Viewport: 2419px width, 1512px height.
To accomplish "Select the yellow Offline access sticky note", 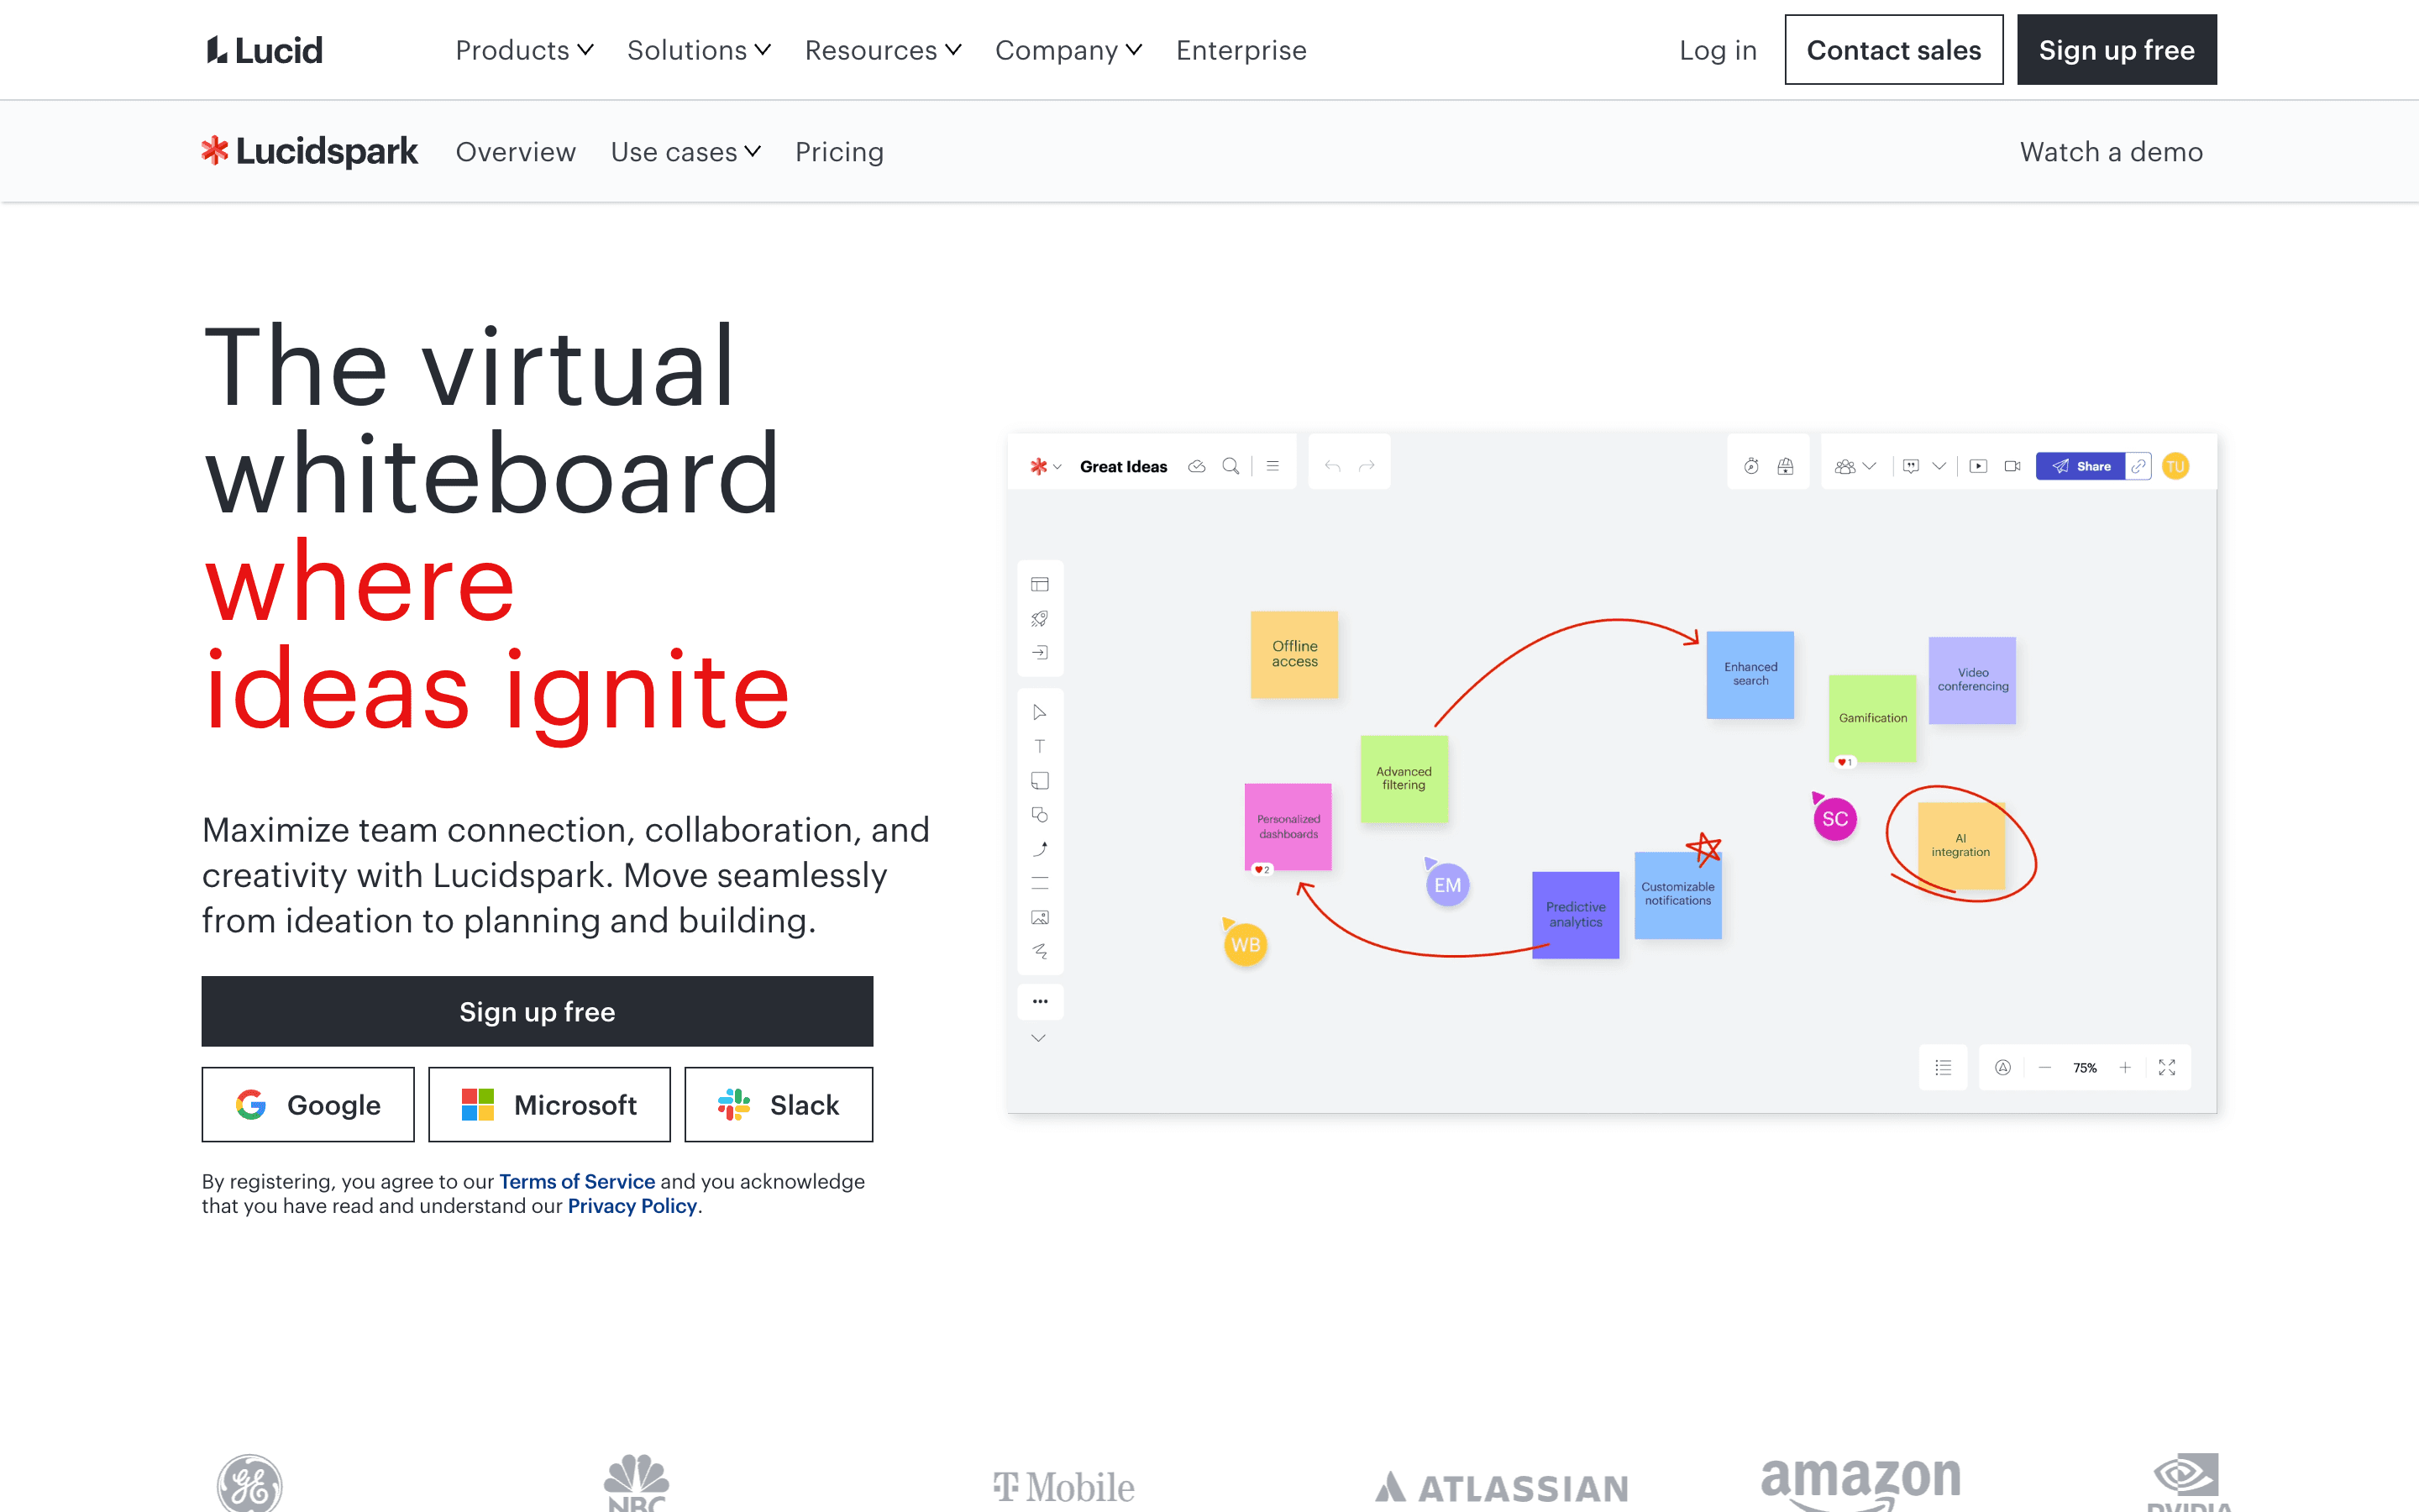I will pyautogui.click(x=1294, y=654).
